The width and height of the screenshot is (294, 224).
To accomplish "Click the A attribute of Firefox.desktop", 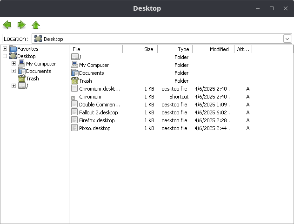I will tap(248, 120).
